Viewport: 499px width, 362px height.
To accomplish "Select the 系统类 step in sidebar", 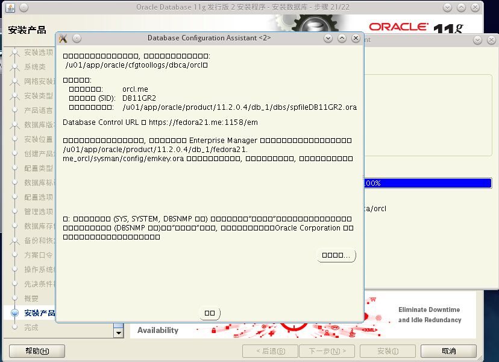I will (35, 67).
